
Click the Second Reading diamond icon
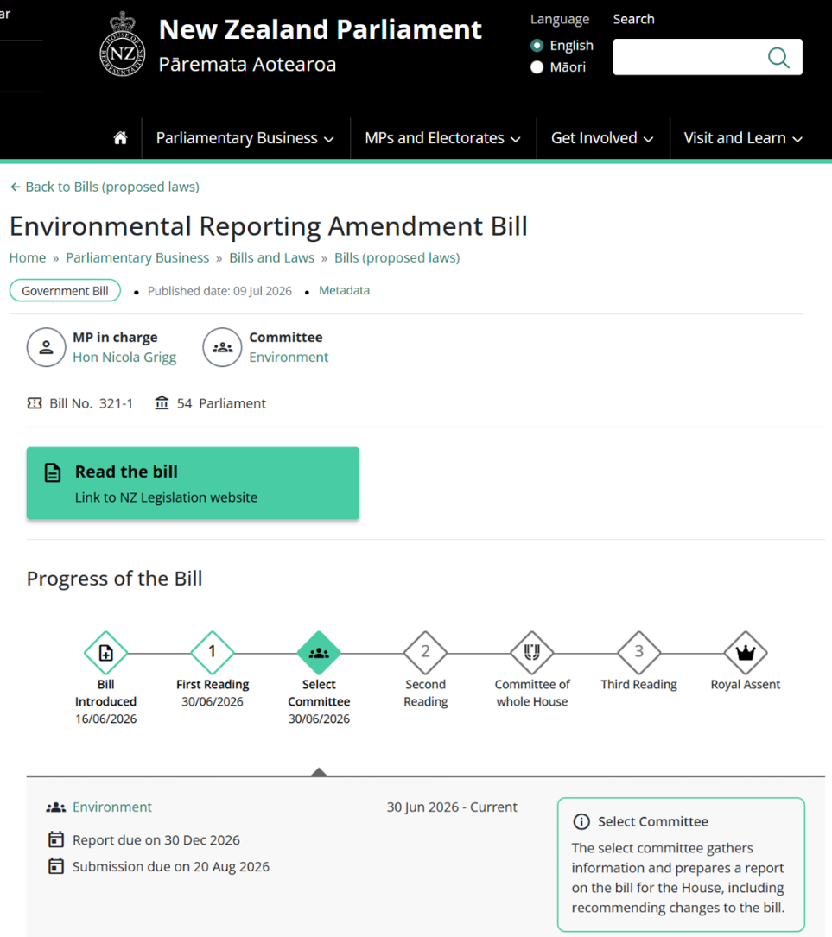[x=426, y=653]
